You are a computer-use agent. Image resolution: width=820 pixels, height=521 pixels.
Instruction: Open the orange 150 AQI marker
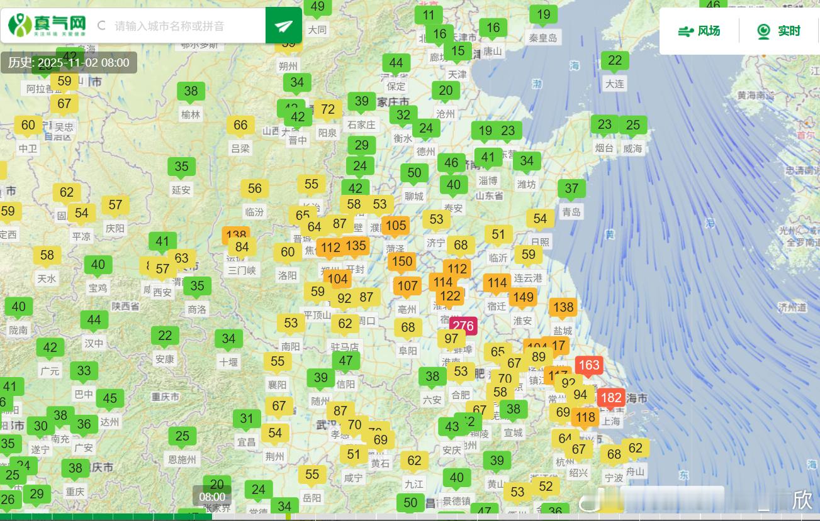click(x=402, y=261)
